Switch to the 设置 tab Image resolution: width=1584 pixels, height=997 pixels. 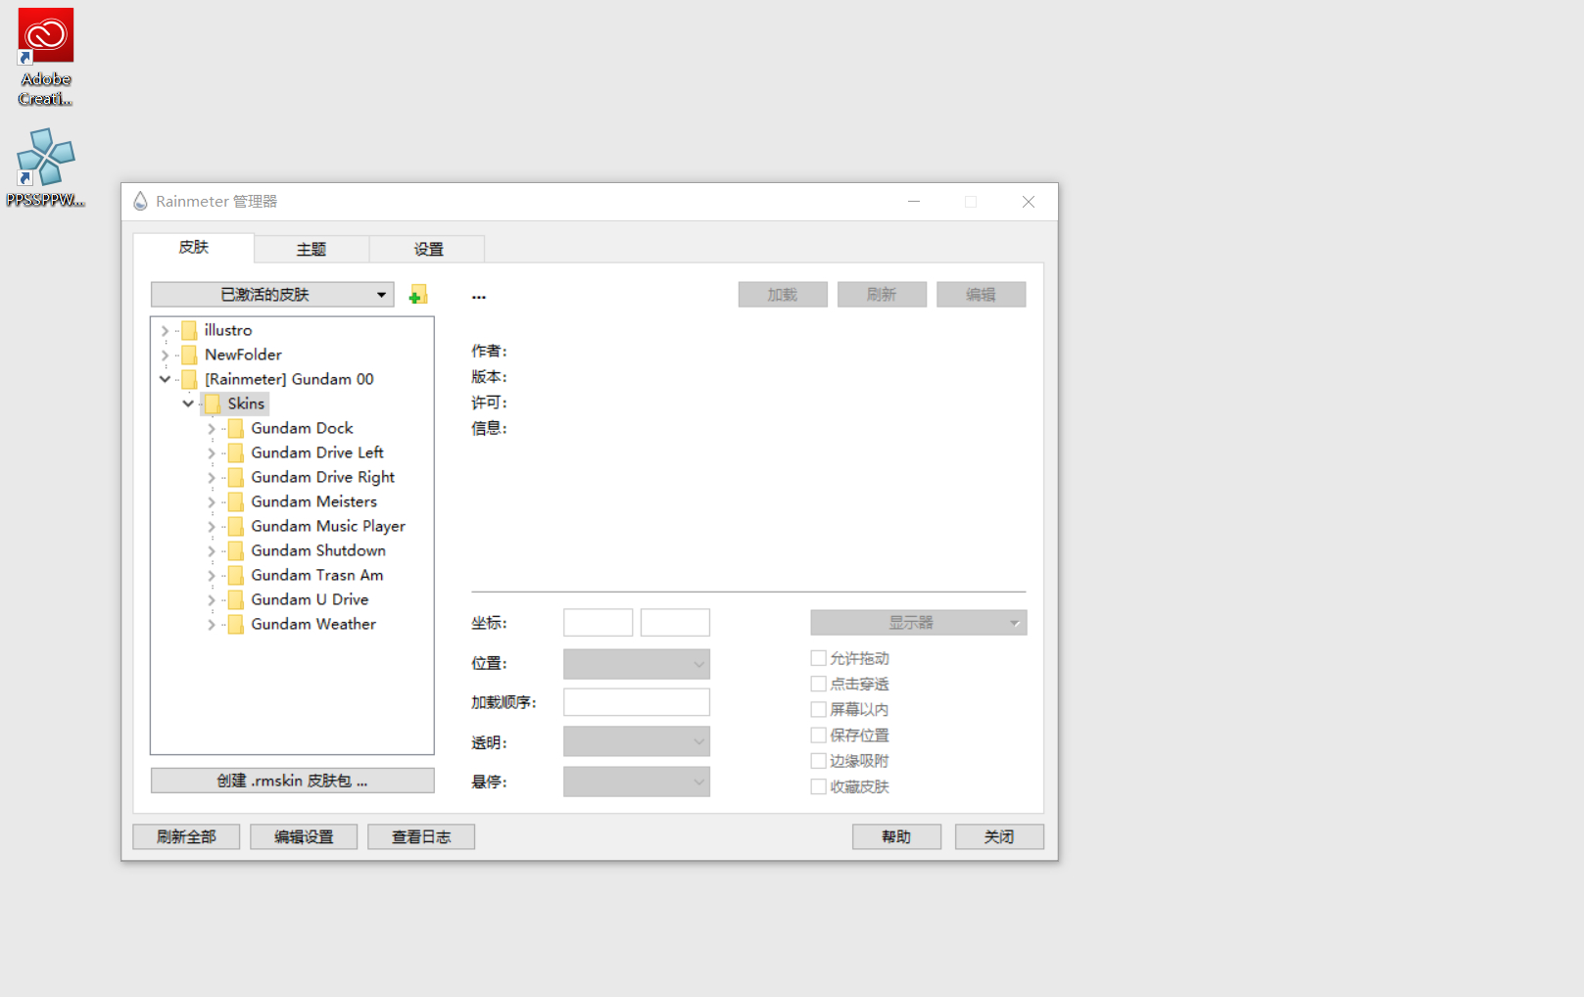(x=428, y=250)
